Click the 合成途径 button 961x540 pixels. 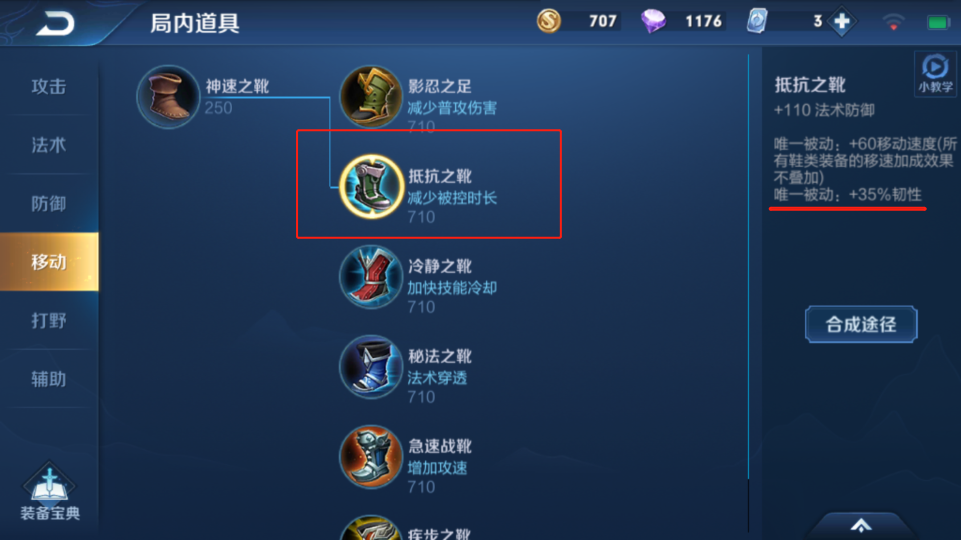pos(861,324)
